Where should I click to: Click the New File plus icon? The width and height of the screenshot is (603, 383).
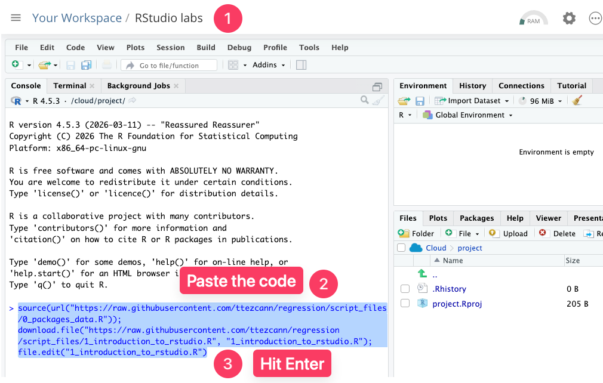tap(16, 64)
